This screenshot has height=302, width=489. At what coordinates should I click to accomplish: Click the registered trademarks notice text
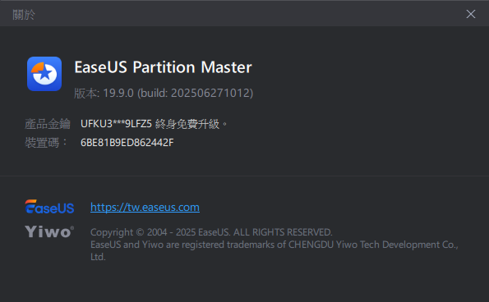[x=274, y=250]
